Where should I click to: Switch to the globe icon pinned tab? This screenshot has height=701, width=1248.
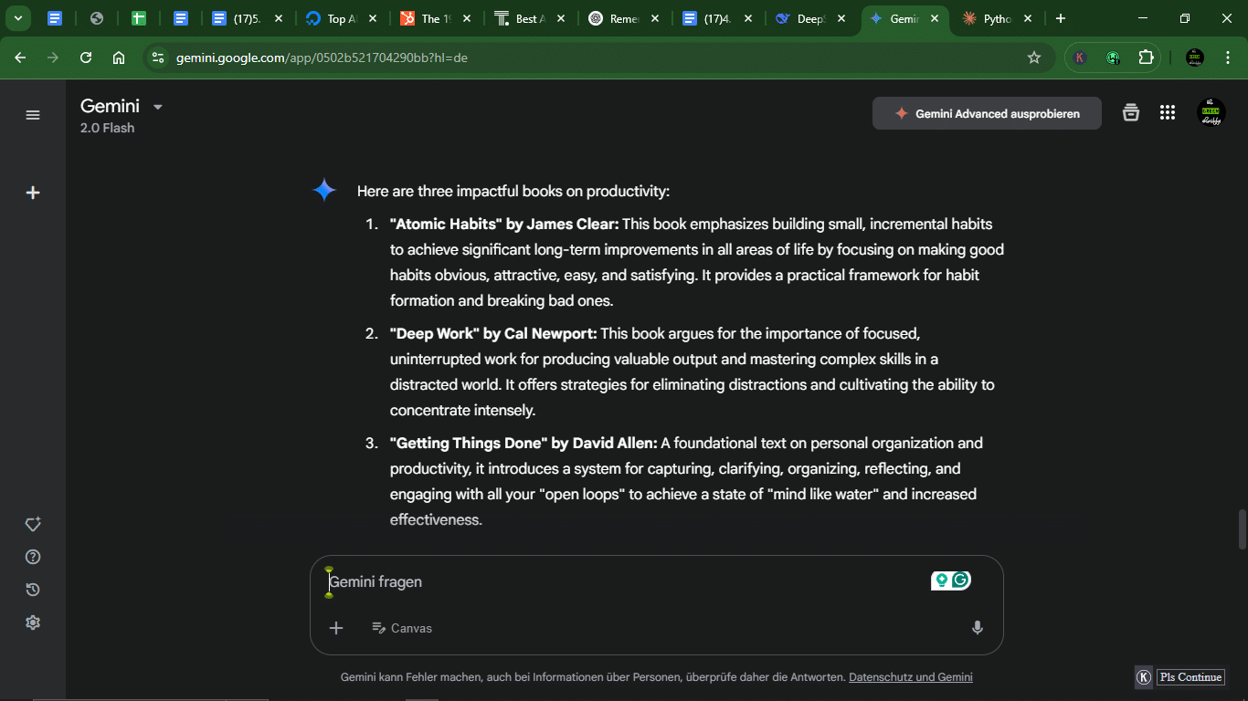[97, 18]
